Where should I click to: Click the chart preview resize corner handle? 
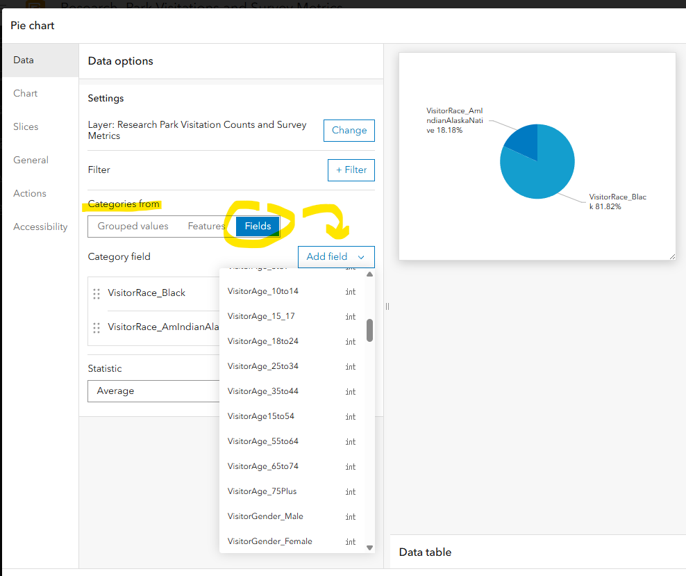click(x=672, y=256)
